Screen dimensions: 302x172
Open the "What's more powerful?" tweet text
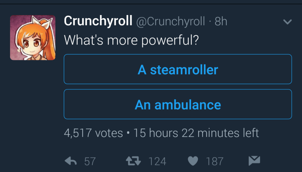coord(131,40)
